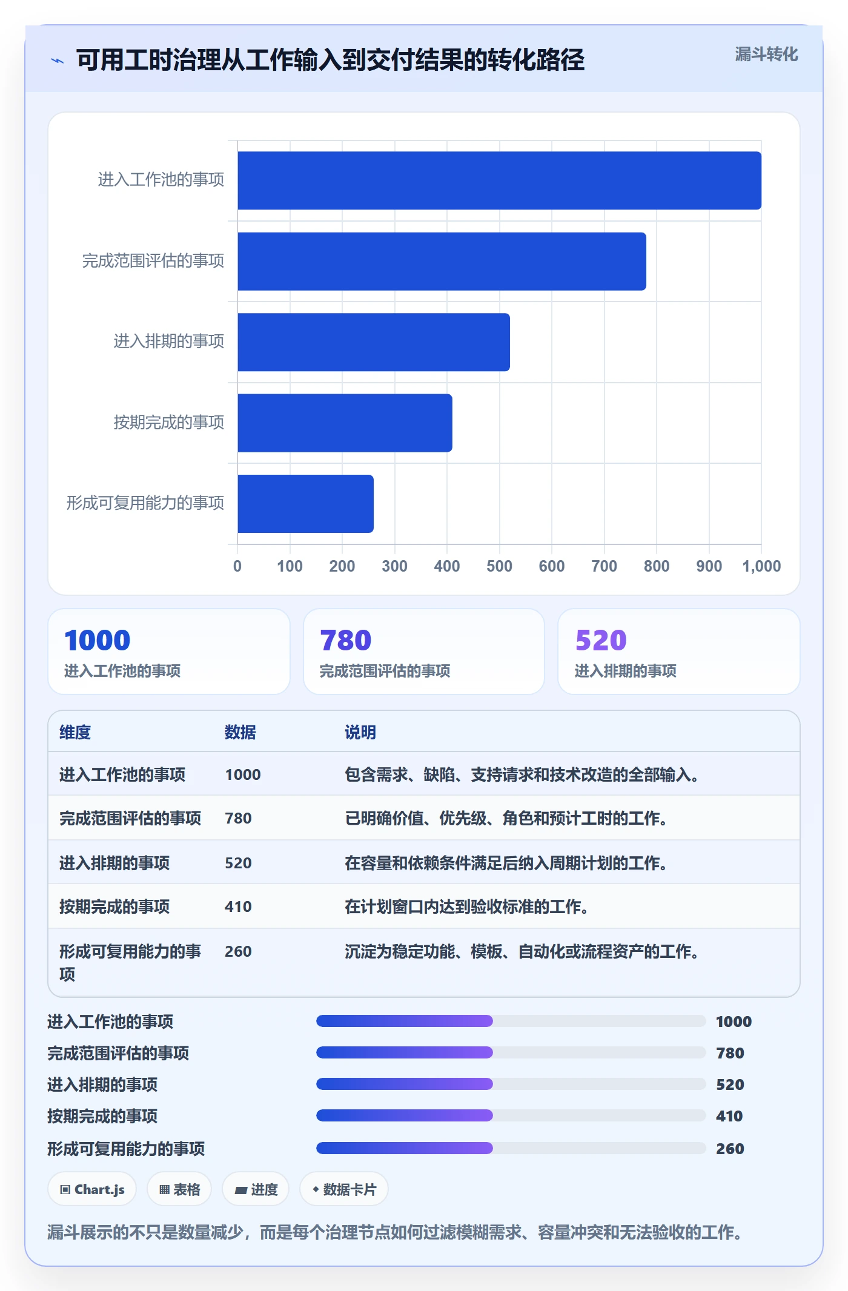Screen dimensions: 848x1291
Task: Select table value 410
Action: (238, 906)
